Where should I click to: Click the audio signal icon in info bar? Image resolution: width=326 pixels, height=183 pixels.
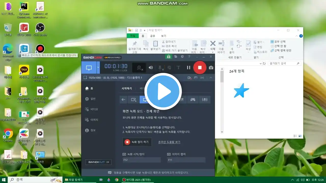[202, 78]
